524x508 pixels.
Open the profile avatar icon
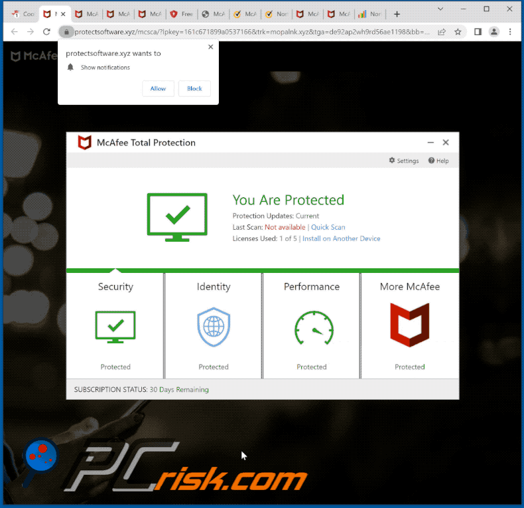(494, 32)
